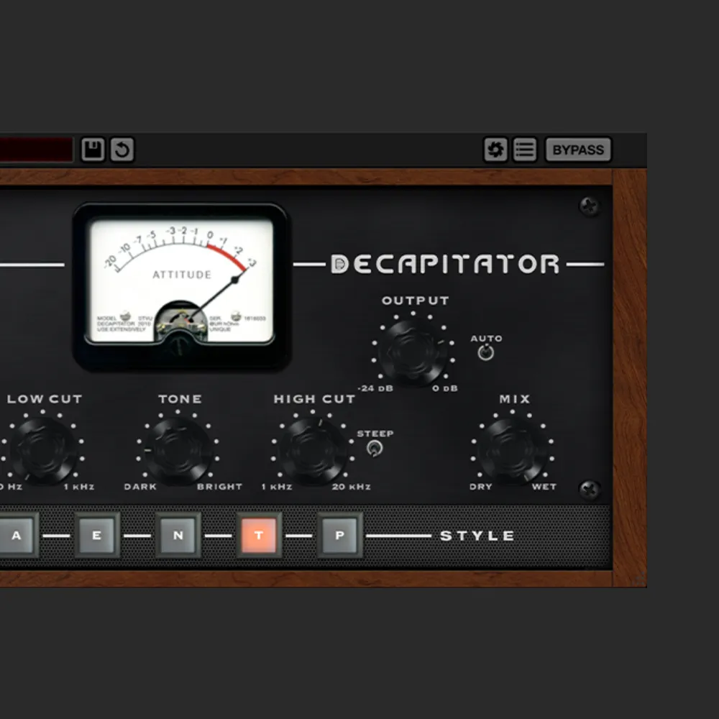Toggle the STEEP high cut switch
Image resolution: width=719 pixels, height=719 pixels.
pyautogui.click(x=375, y=448)
